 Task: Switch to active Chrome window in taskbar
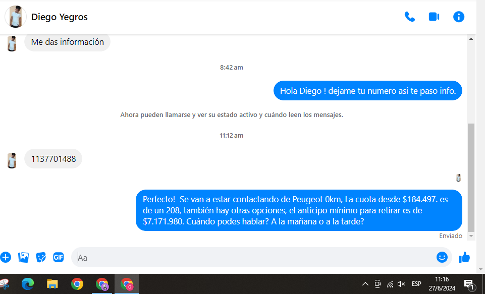[x=127, y=284]
